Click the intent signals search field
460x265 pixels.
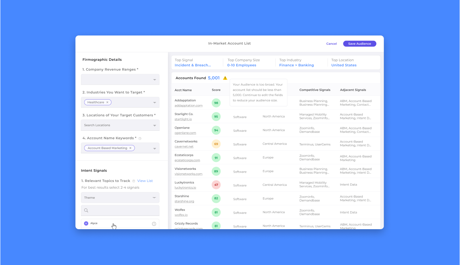click(x=120, y=210)
